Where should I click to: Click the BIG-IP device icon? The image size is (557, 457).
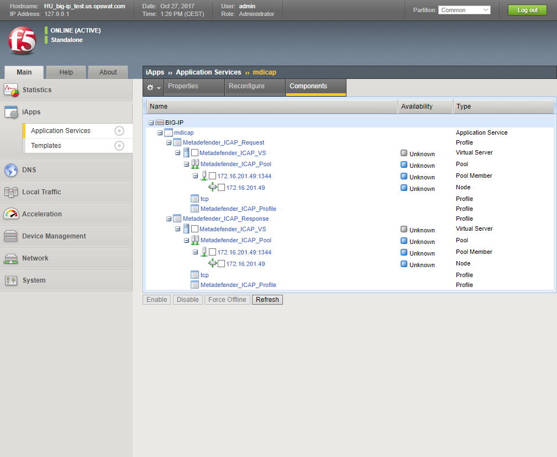point(160,123)
